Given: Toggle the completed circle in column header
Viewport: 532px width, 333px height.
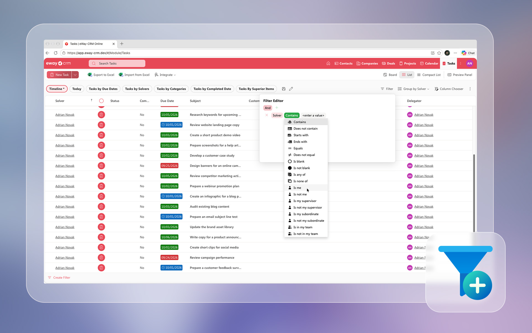Looking at the screenshot, I should [x=101, y=101].
